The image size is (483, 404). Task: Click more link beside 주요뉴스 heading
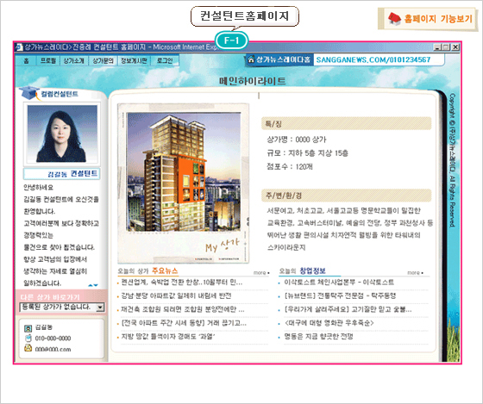[x=261, y=272]
